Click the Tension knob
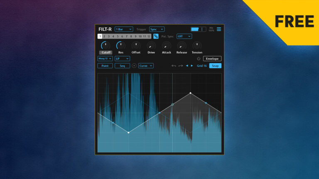The image size is (319, 179). pos(197,46)
